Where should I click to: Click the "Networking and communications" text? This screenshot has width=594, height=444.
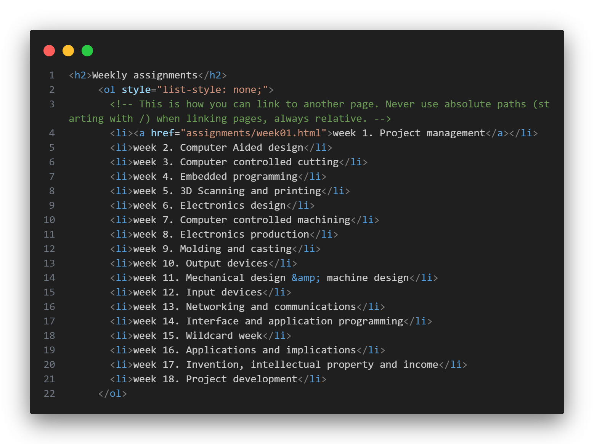[x=271, y=307]
